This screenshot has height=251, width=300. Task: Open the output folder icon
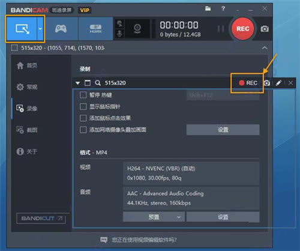click(x=208, y=8)
